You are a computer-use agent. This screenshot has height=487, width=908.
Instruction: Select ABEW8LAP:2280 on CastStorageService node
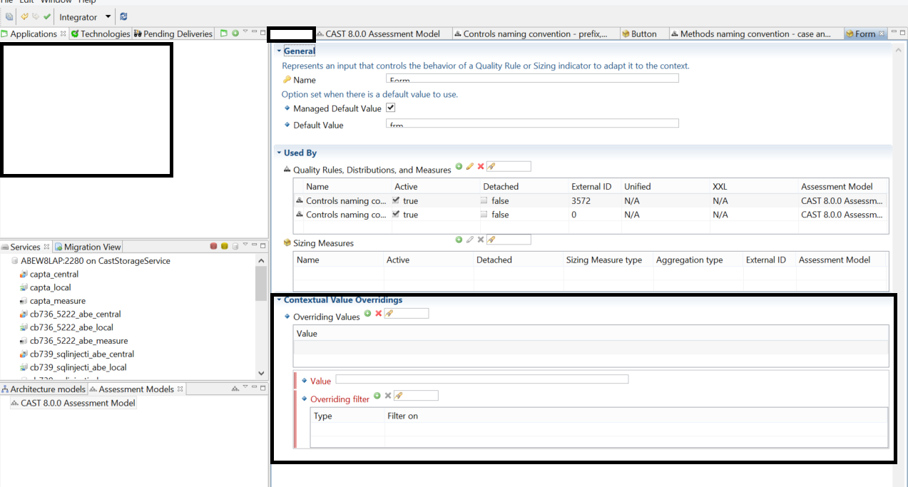(x=96, y=261)
